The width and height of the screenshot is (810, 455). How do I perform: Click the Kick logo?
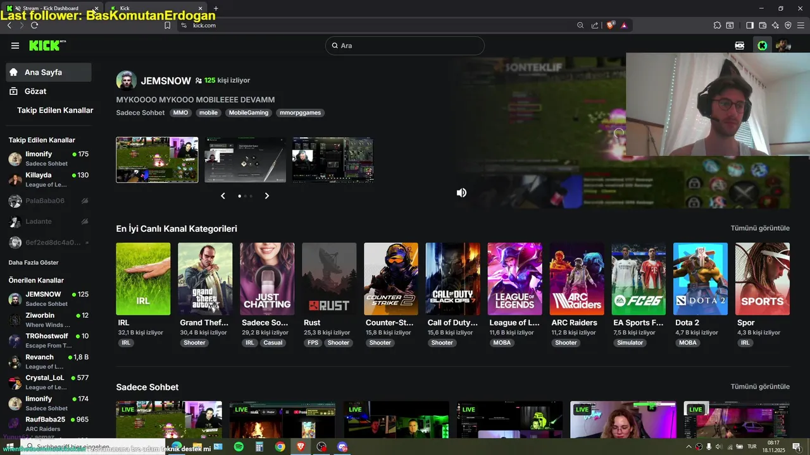pyautogui.click(x=47, y=45)
